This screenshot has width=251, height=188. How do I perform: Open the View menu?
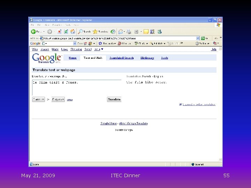tap(47, 25)
